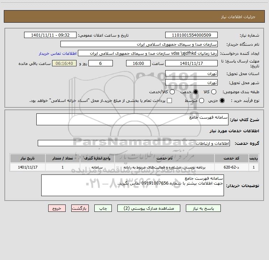This screenshot has height=260, width=269.
Task: Click the پاسخ به نیاز button
Action: click(x=203, y=208)
